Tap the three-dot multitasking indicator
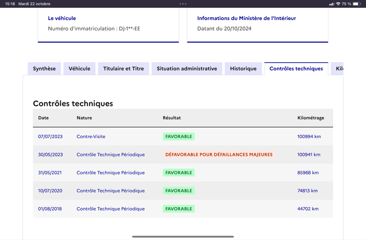Screen dimensions: 366x240 pyautogui.click(x=183, y=4)
